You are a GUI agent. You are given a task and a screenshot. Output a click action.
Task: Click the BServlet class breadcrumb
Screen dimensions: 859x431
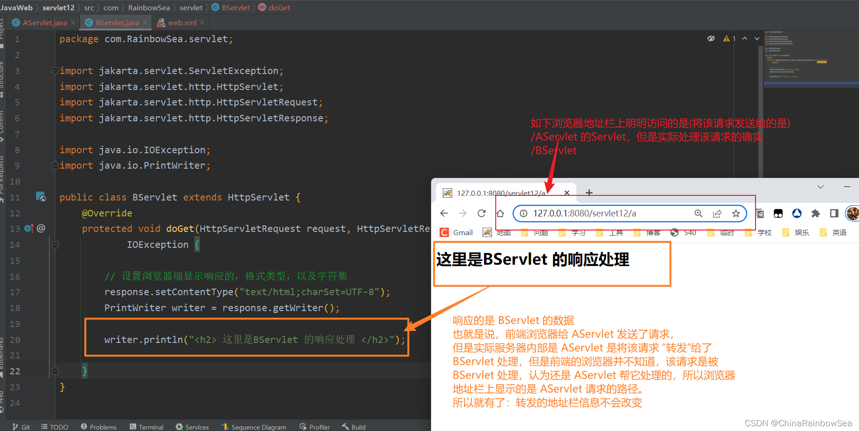(x=231, y=7)
